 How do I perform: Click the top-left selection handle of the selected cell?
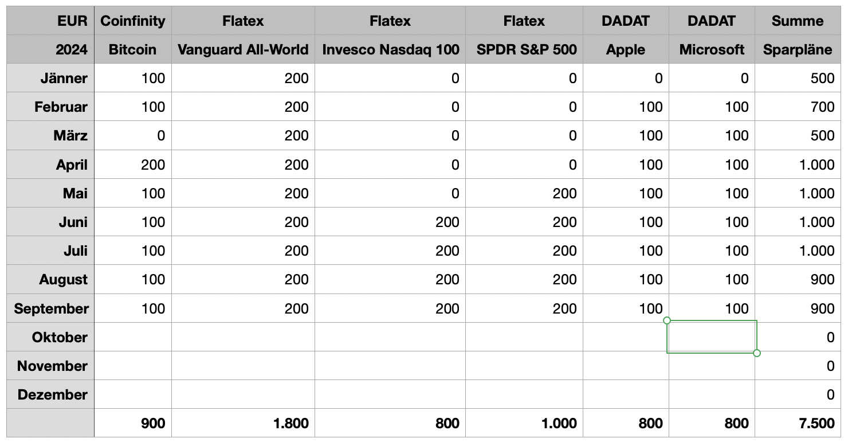point(667,320)
